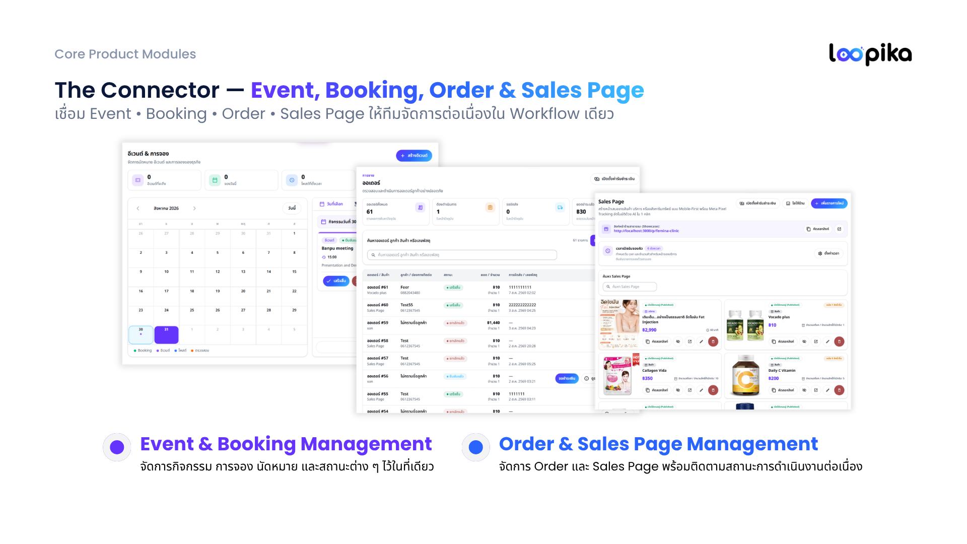This screenshot has width=967, height=544.
Task: Click order #59 row title
Action: [x=377, y=323]
